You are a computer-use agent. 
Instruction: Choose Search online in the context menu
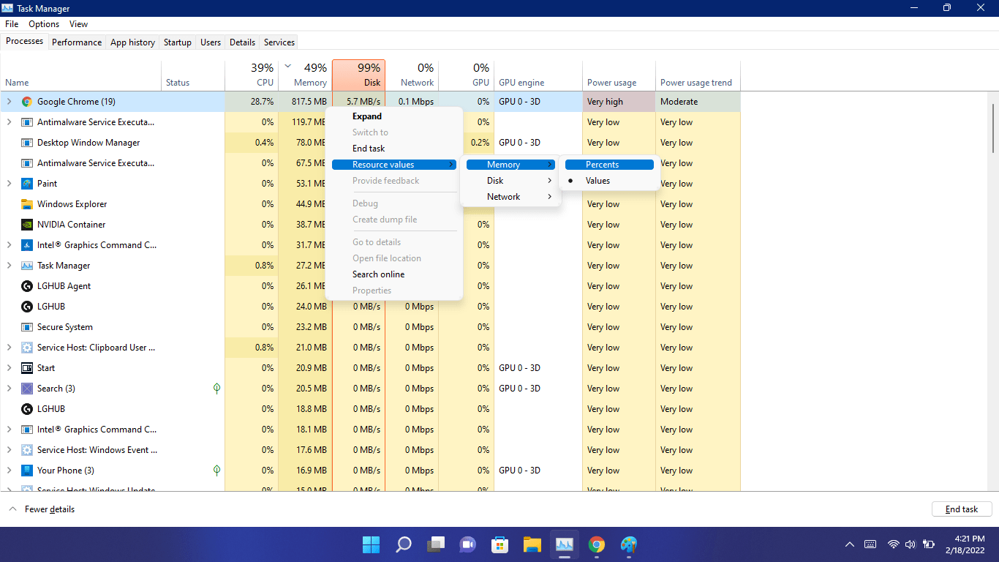click(394, 274)
